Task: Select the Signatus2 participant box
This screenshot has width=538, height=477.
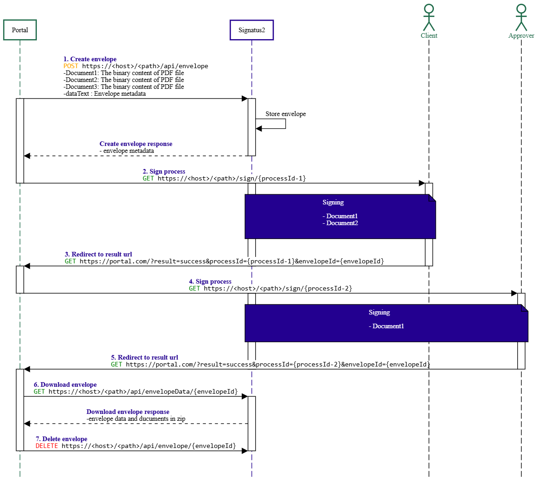Action: [x=251, y=30]
